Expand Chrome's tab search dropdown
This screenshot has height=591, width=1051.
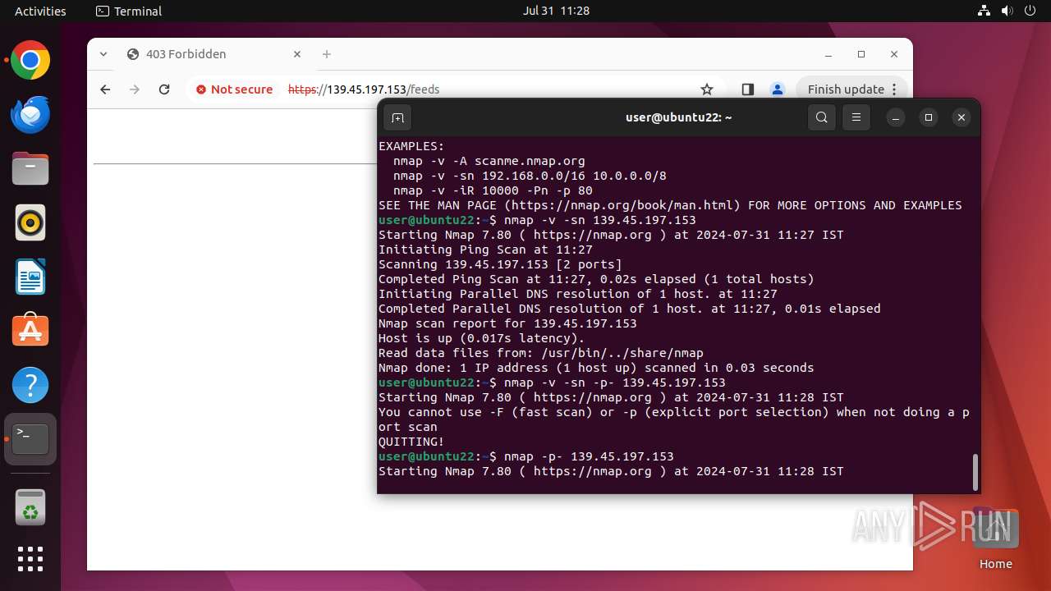coord(103,54)
